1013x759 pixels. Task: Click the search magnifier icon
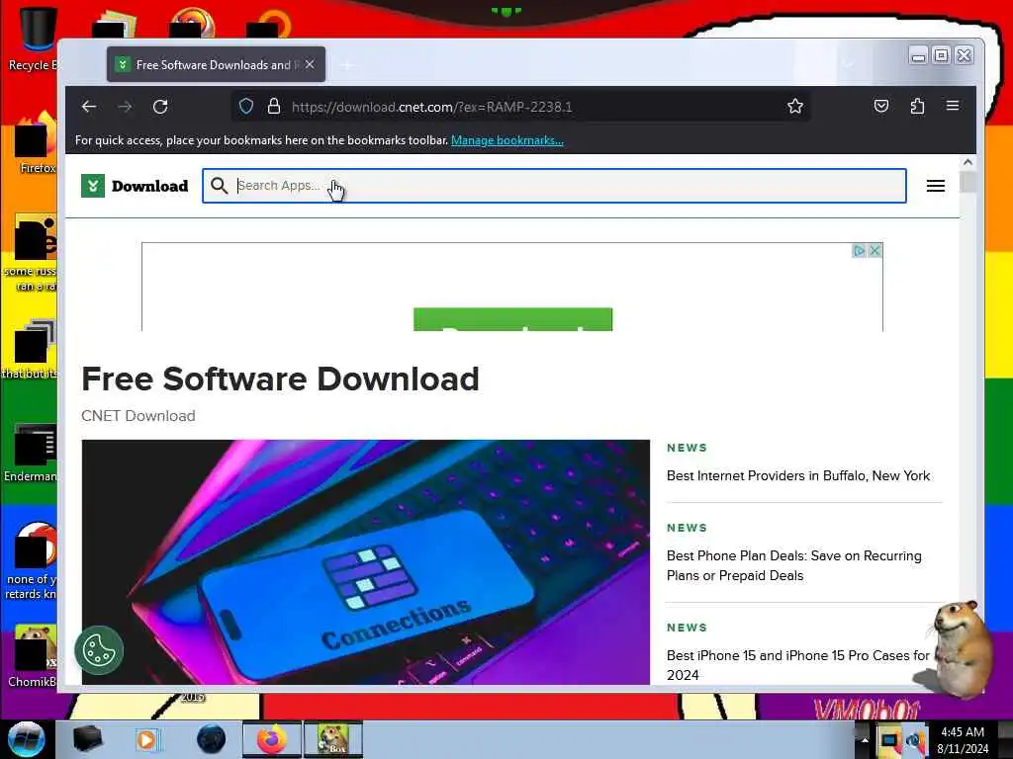pyautogui.click(x=219, y=186)
